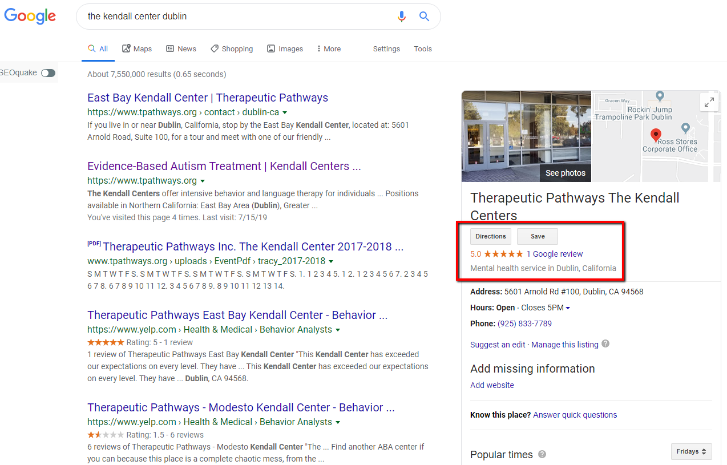Click 'Add missing information' heading

pyautogui.click(x=532, y=369)
